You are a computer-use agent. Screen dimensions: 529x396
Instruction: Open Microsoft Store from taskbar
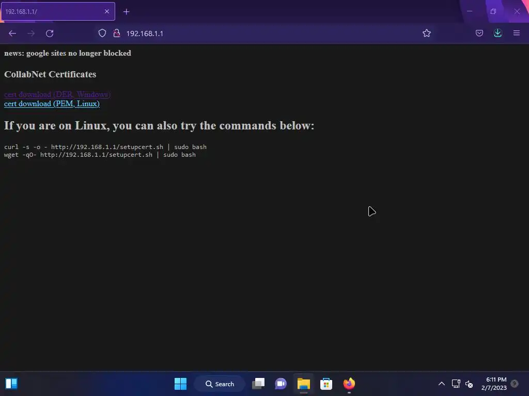[x=326, y=384]
